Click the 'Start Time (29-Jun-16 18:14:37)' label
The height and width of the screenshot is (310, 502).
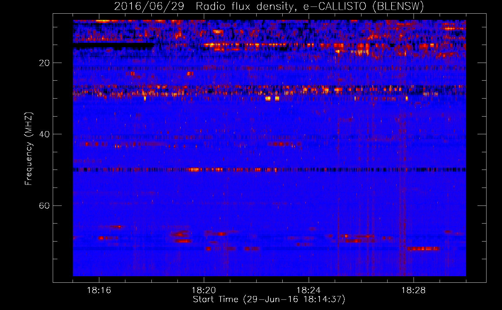click(269, 299)
